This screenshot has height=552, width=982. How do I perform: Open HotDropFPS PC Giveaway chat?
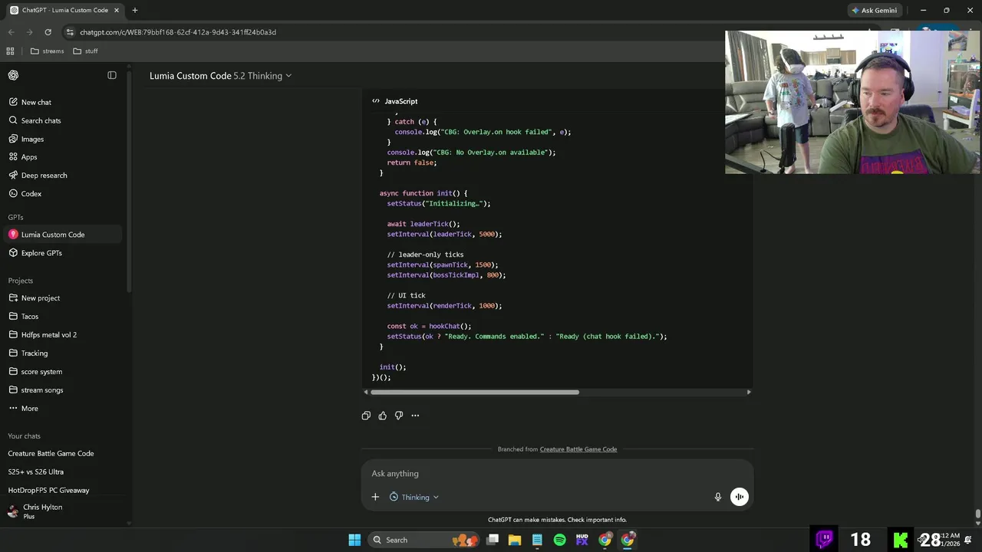[62, 490]
